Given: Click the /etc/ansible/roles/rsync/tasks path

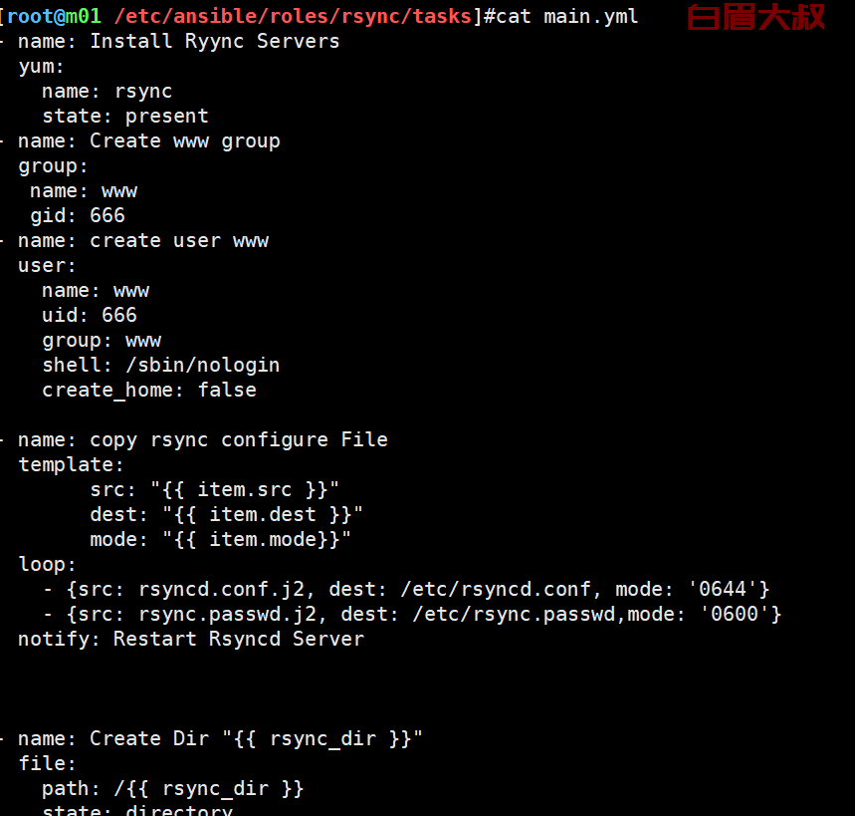Looking at the screenshot, I should click(x=293, y=16).
